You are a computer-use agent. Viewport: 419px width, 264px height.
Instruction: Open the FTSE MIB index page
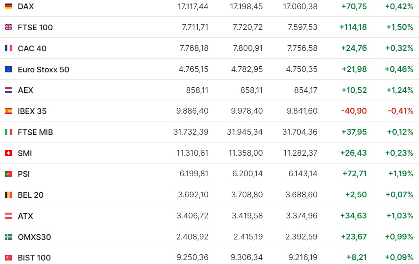(35, 132)
